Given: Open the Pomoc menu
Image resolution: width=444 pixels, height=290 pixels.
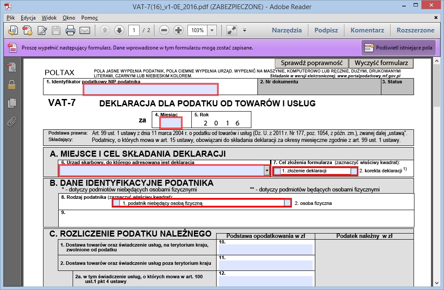Looking at the screenshot, I should click(90, 18).
